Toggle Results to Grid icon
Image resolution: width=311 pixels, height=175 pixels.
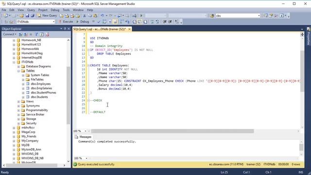point(139,21)
